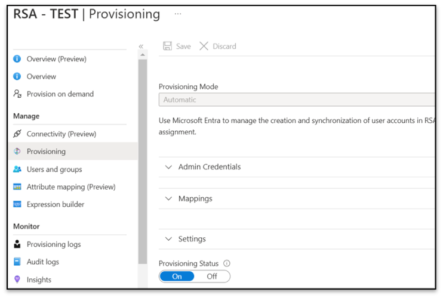Viewport: 443px width, 298px height.
Task: Click the Users and groups icon
Action: pos(17,169)
